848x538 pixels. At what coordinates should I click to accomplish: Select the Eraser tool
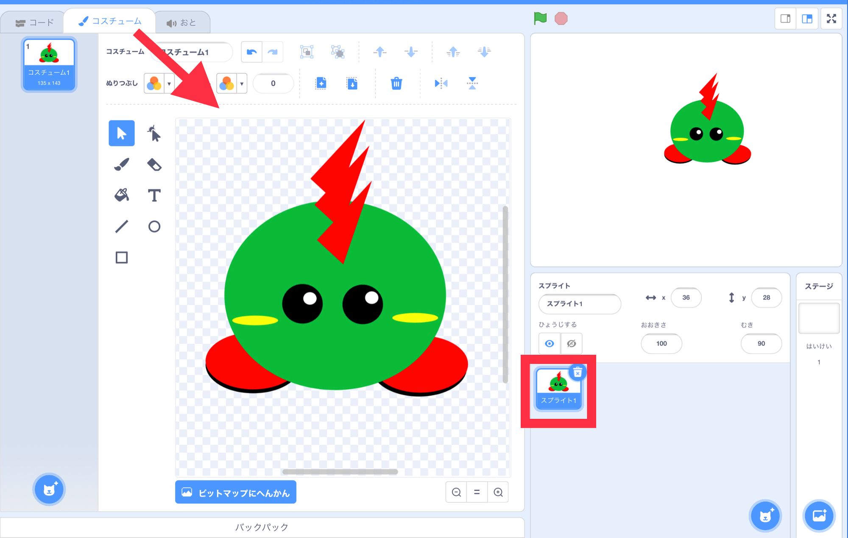[x=154, y=164]
